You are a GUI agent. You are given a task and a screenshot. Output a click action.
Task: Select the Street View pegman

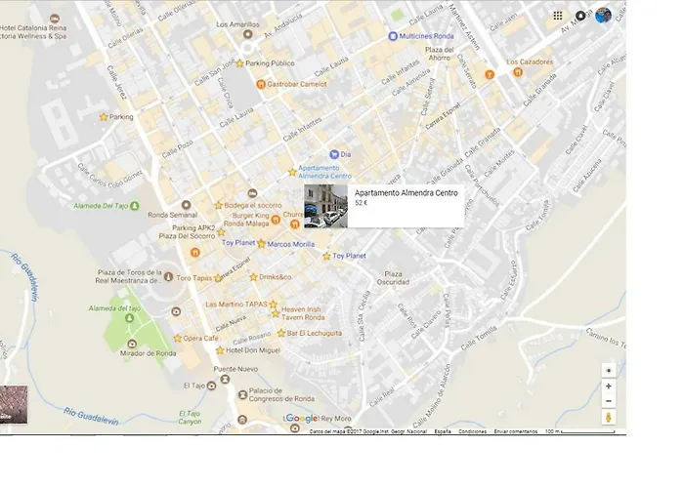point(609,418)
